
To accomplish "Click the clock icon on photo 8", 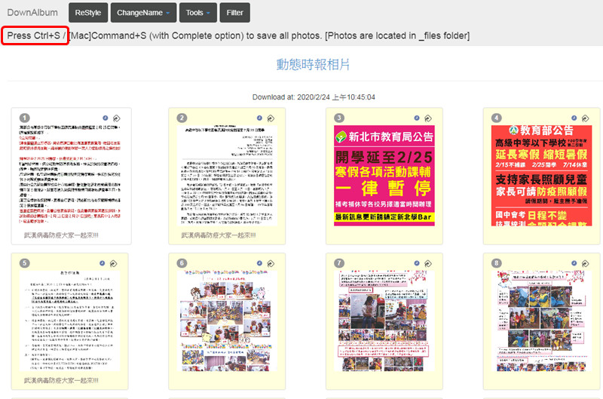I will click(x=574, y=263).
